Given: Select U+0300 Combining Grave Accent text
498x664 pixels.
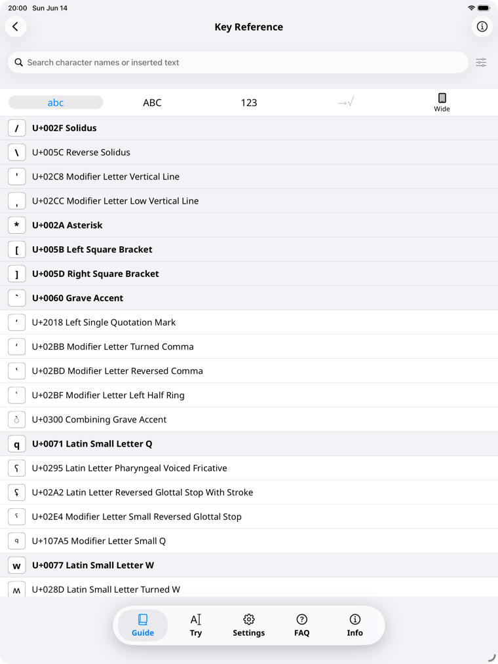Looking at the screenshot, I should pos(99,419).
